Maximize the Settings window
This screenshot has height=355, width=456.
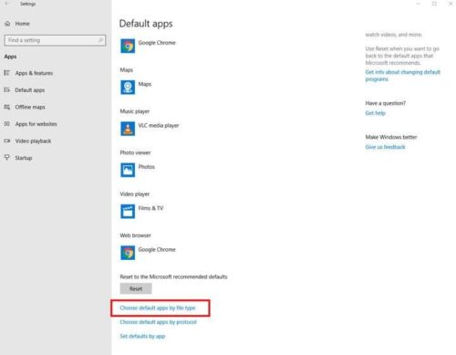coord(434,4)
